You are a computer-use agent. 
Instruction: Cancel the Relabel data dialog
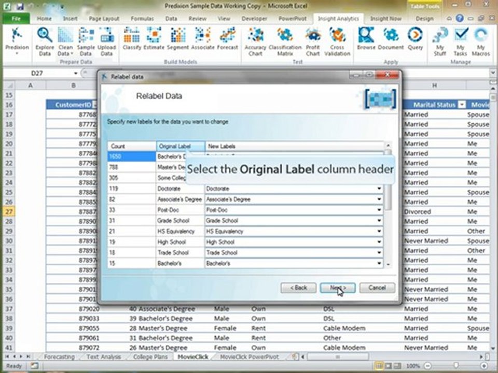pyautogui.click(x=377, y=288)
